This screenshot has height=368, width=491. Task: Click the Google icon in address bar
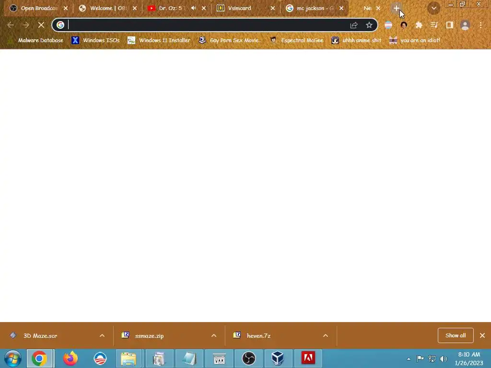coord(60,25)
